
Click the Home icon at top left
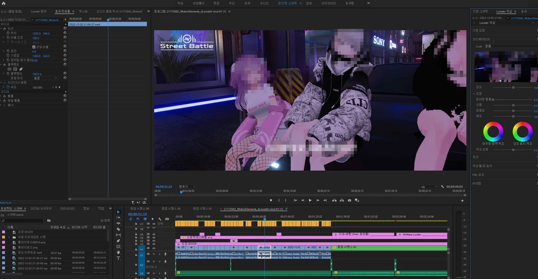pyautogui.click(x=4, y=3)
